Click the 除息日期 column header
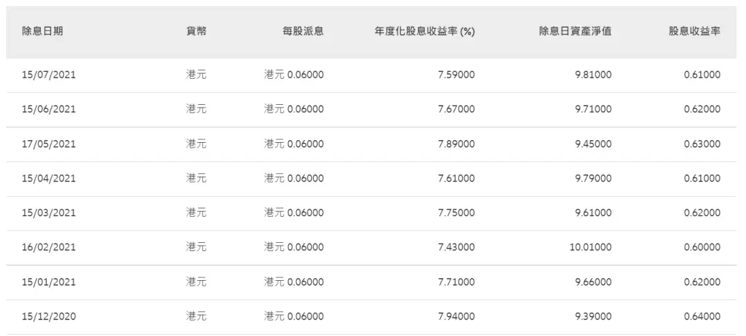 (42, 31)
